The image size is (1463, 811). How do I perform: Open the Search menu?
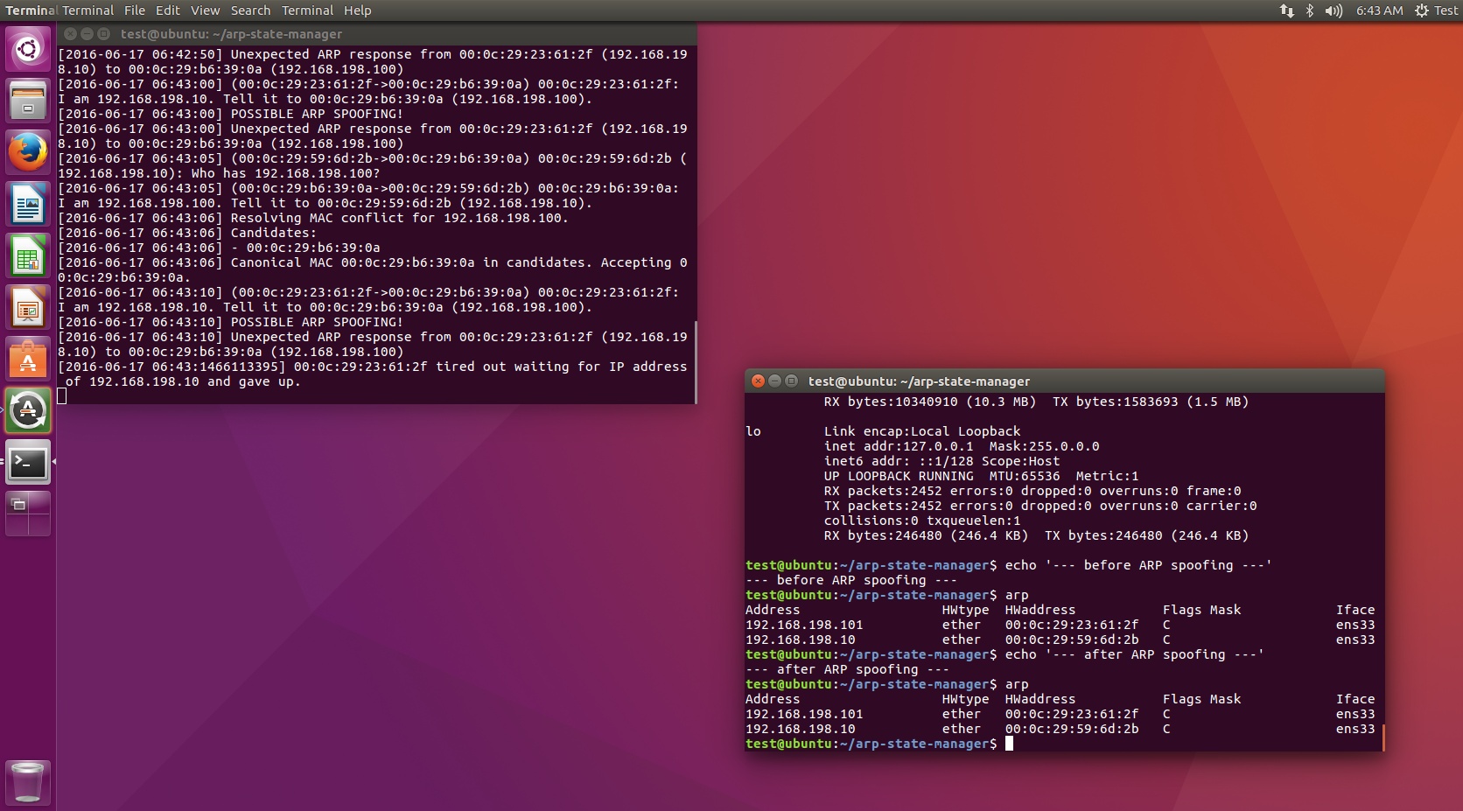coord(250,10)
